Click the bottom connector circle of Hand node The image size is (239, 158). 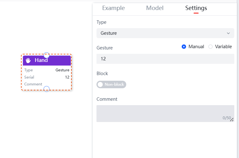point(46,89)
